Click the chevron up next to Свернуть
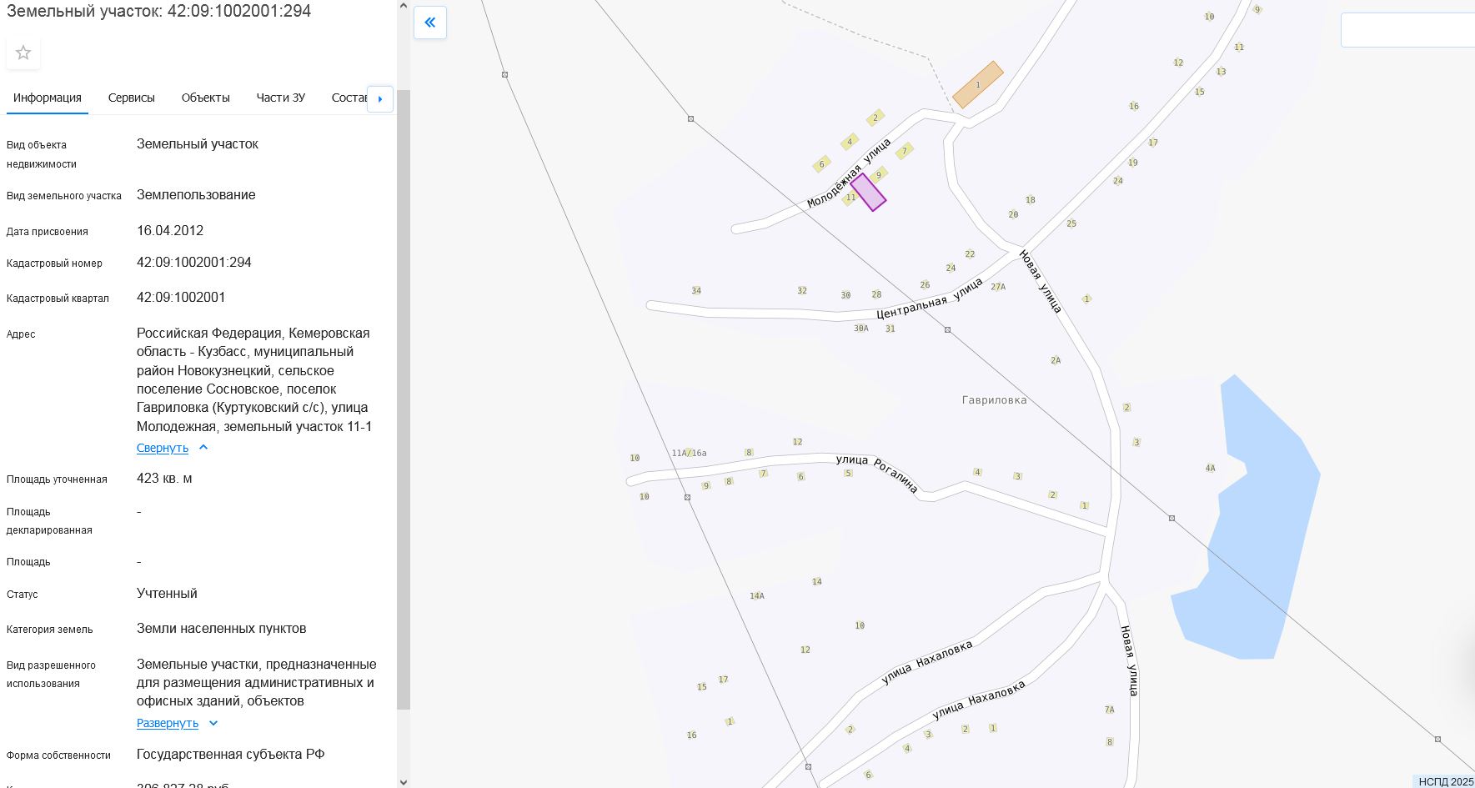Viewport: 1475px width, 788px height. pos(203,448)
